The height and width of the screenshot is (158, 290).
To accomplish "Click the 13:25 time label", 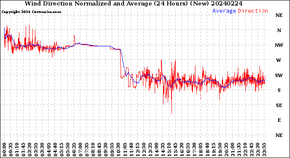I will click(x=150, y=150).
